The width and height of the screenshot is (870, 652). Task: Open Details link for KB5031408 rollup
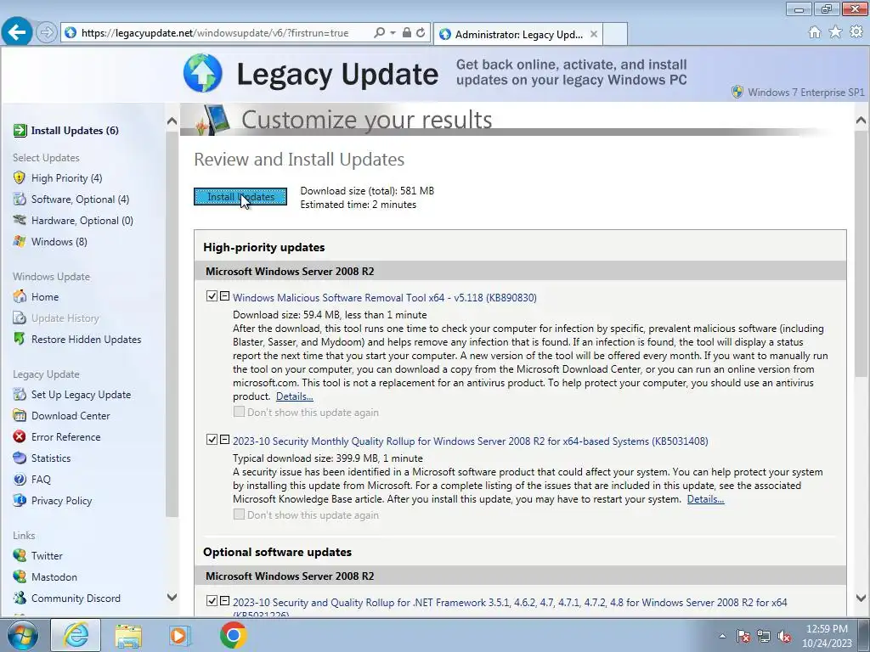705,499
